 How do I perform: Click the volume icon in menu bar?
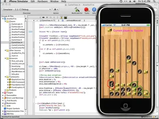135,1
